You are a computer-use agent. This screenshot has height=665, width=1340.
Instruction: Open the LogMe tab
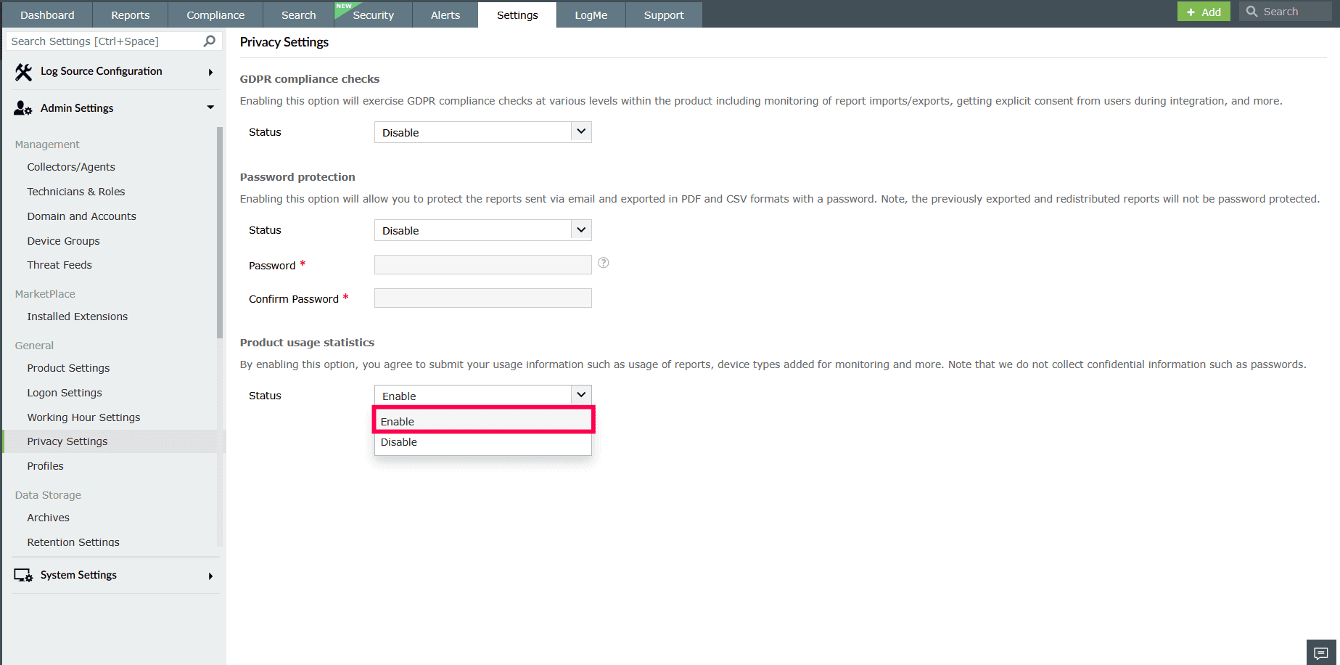pyautogui.click(x=591, y=15)
